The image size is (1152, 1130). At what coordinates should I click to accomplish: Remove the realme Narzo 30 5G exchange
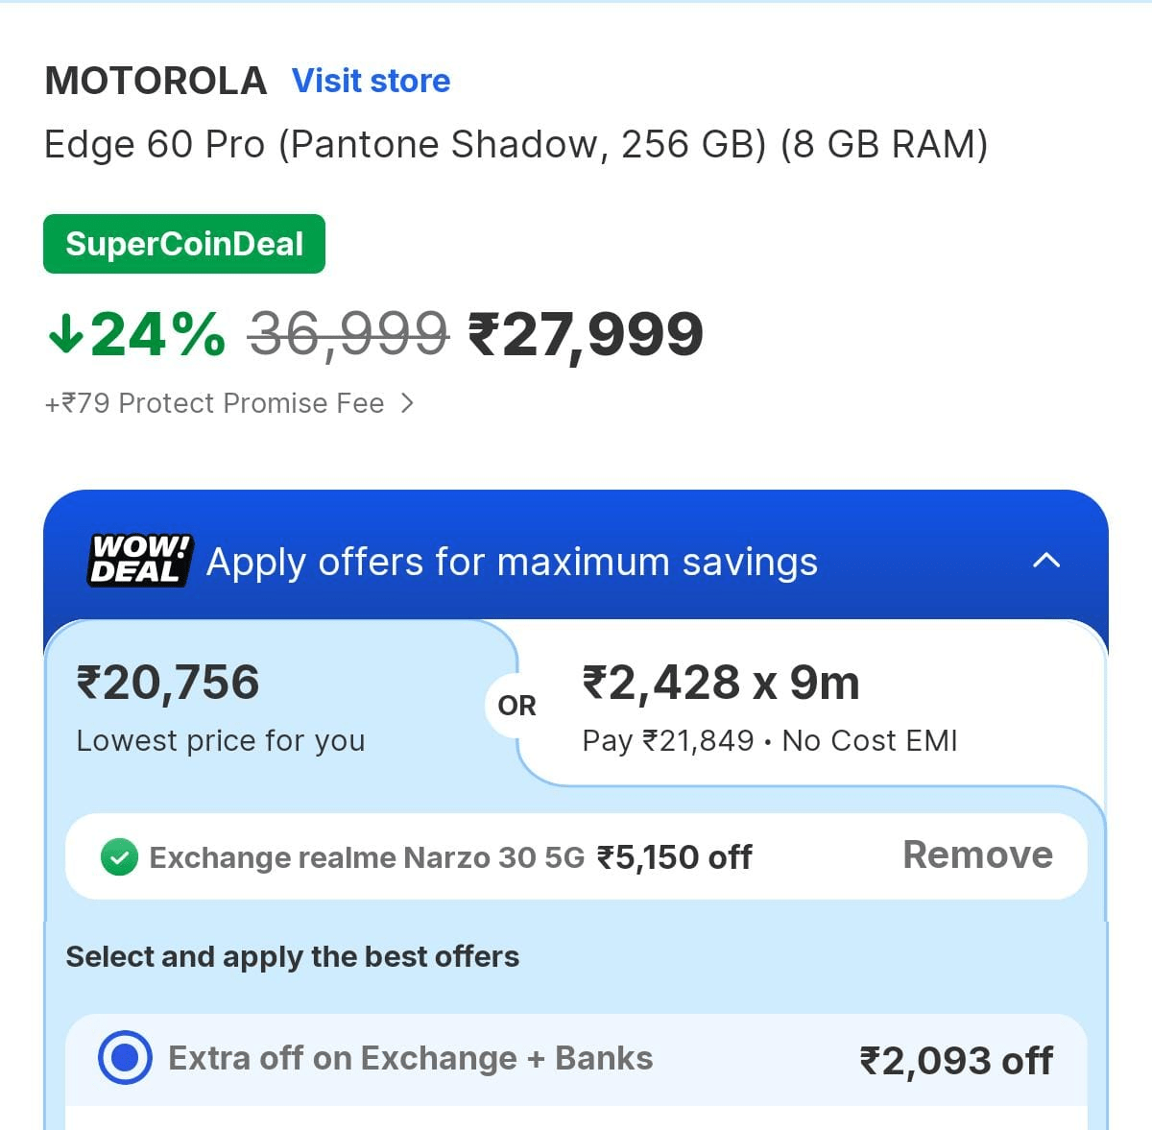tap(977, 854)
